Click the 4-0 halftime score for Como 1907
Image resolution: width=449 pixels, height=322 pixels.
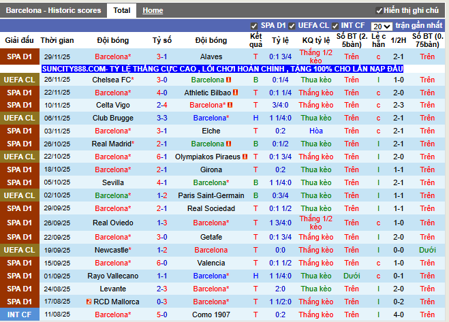tap(399, 315)
